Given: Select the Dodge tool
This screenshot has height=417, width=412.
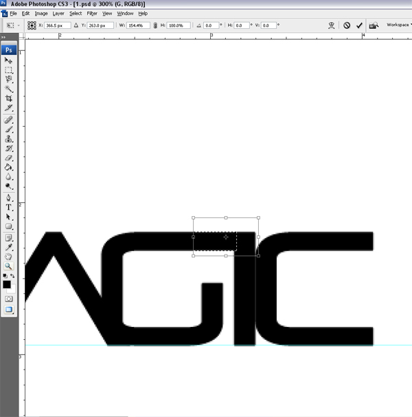Looking at the screenshot, I should [x=8, y=186].
